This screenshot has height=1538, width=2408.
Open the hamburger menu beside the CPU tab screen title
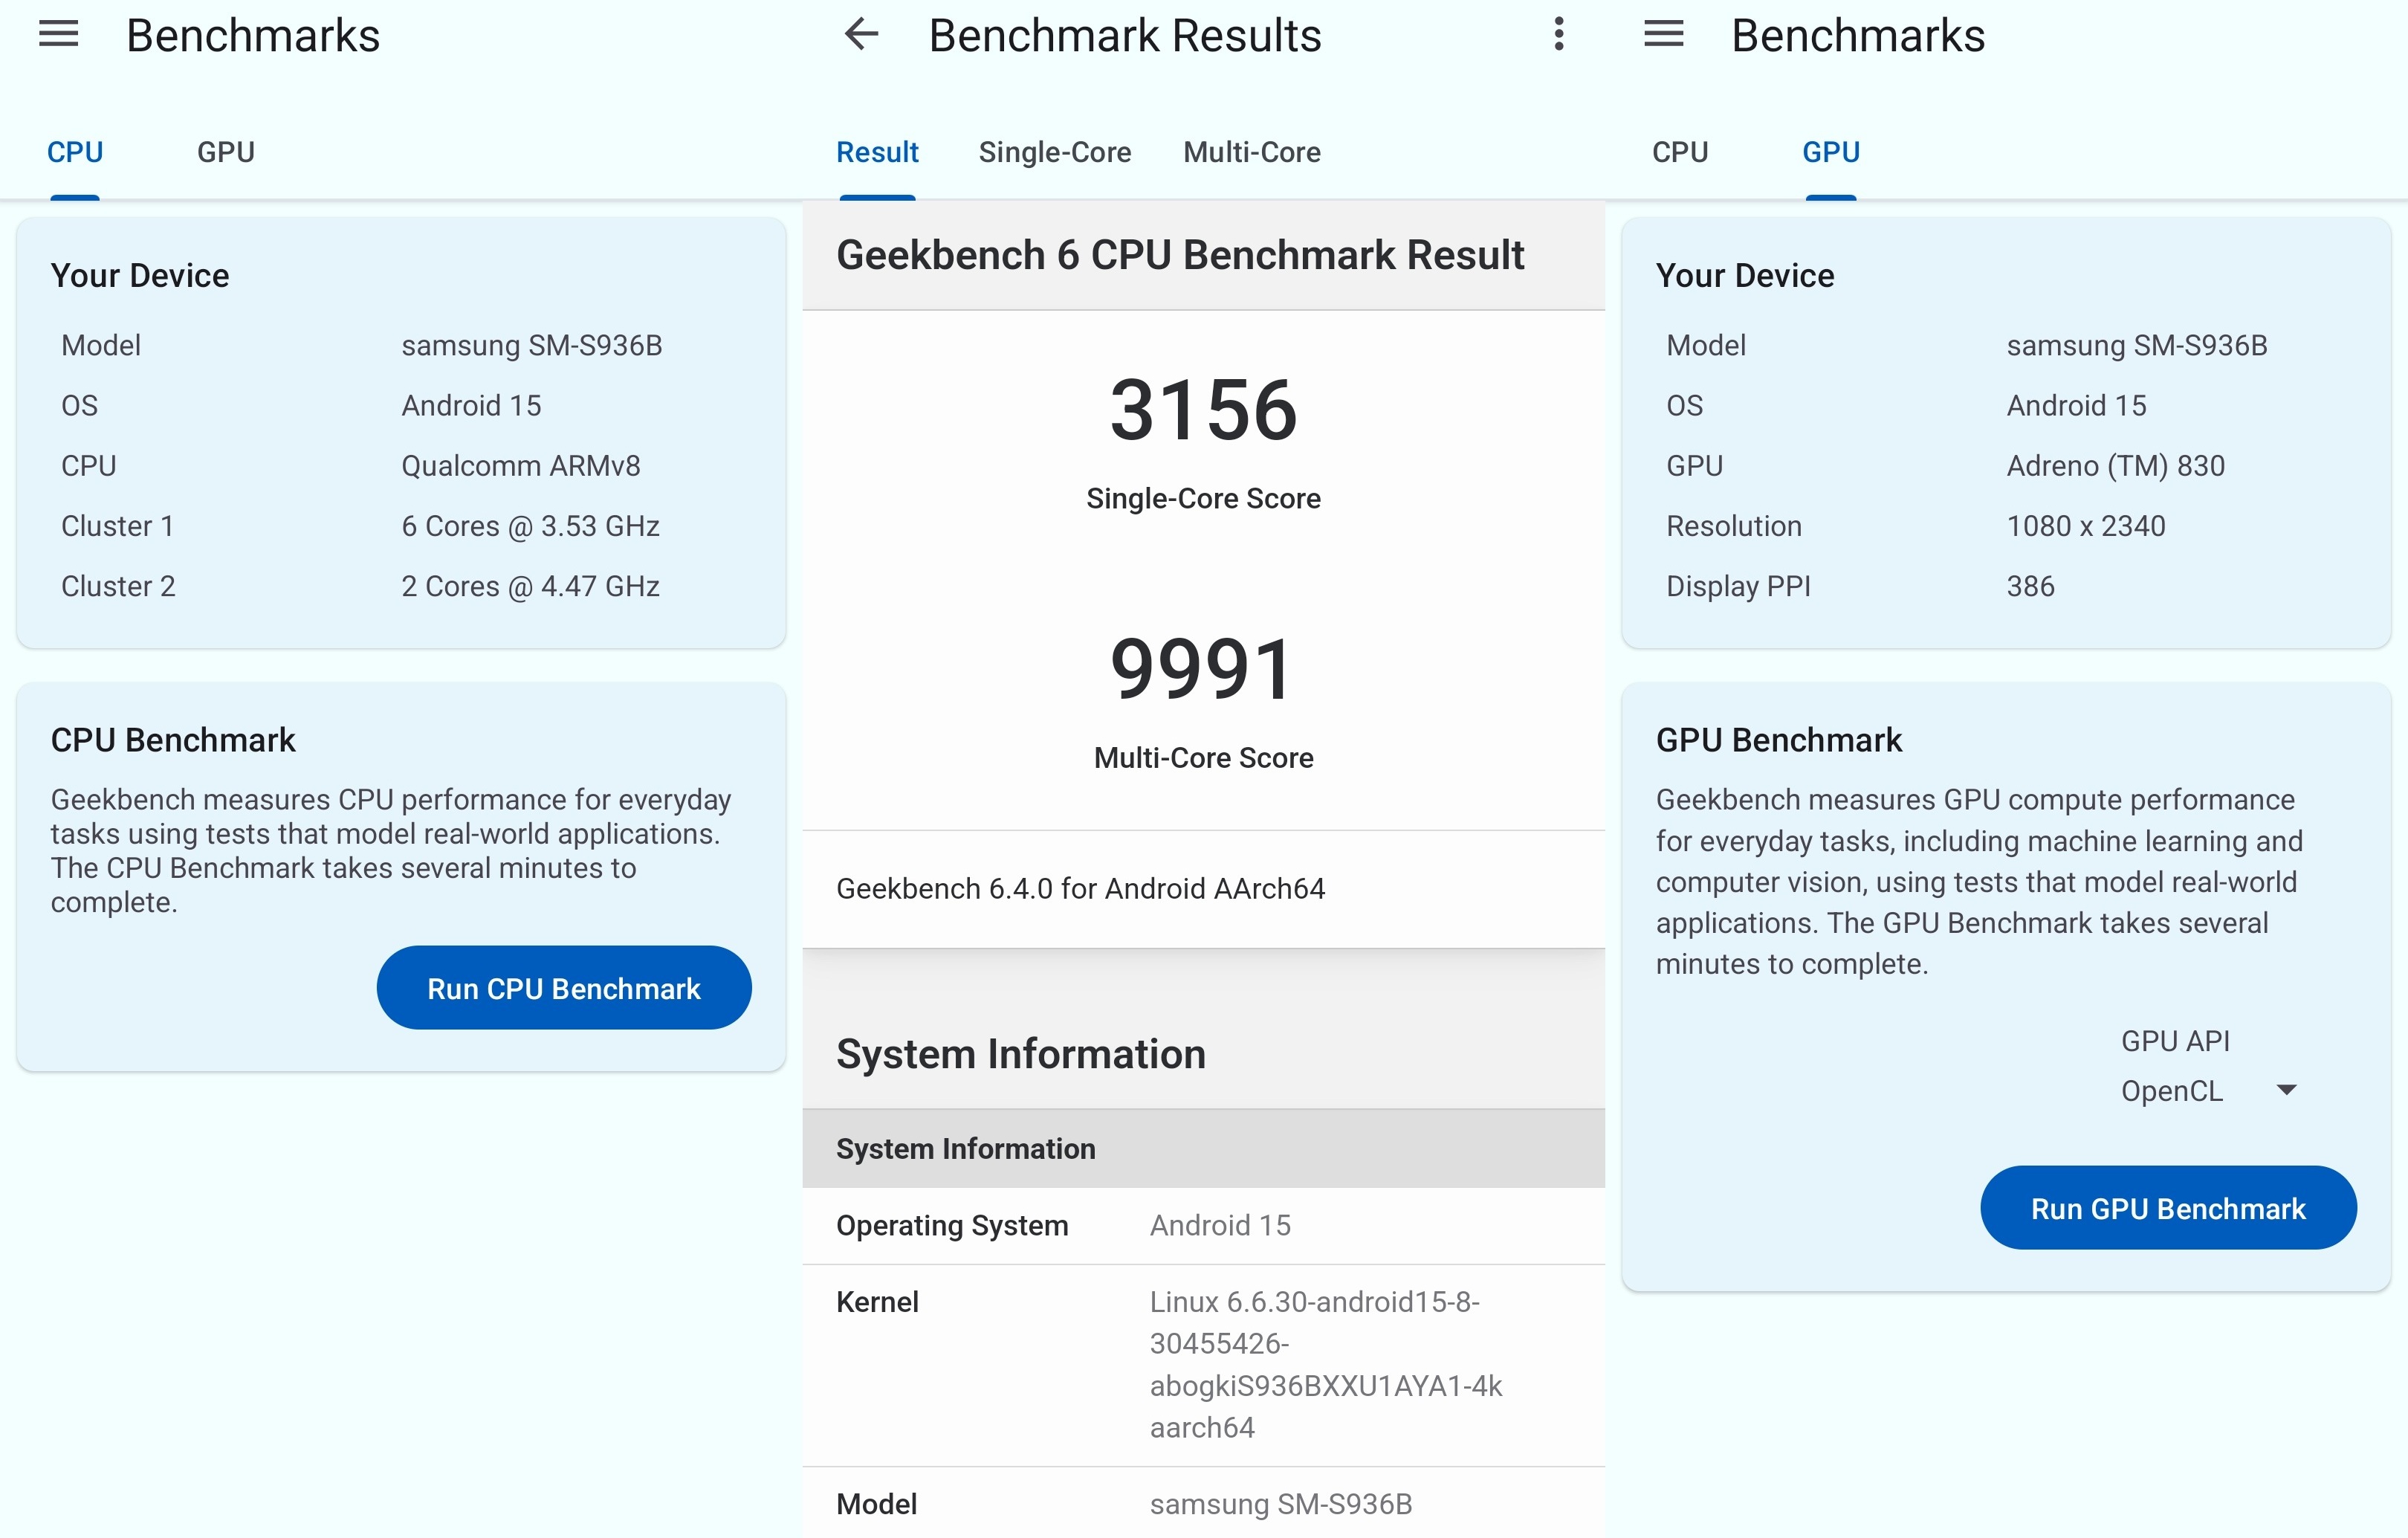[59, 35]
